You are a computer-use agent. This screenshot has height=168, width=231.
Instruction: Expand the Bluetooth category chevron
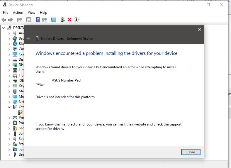point(9,44)
